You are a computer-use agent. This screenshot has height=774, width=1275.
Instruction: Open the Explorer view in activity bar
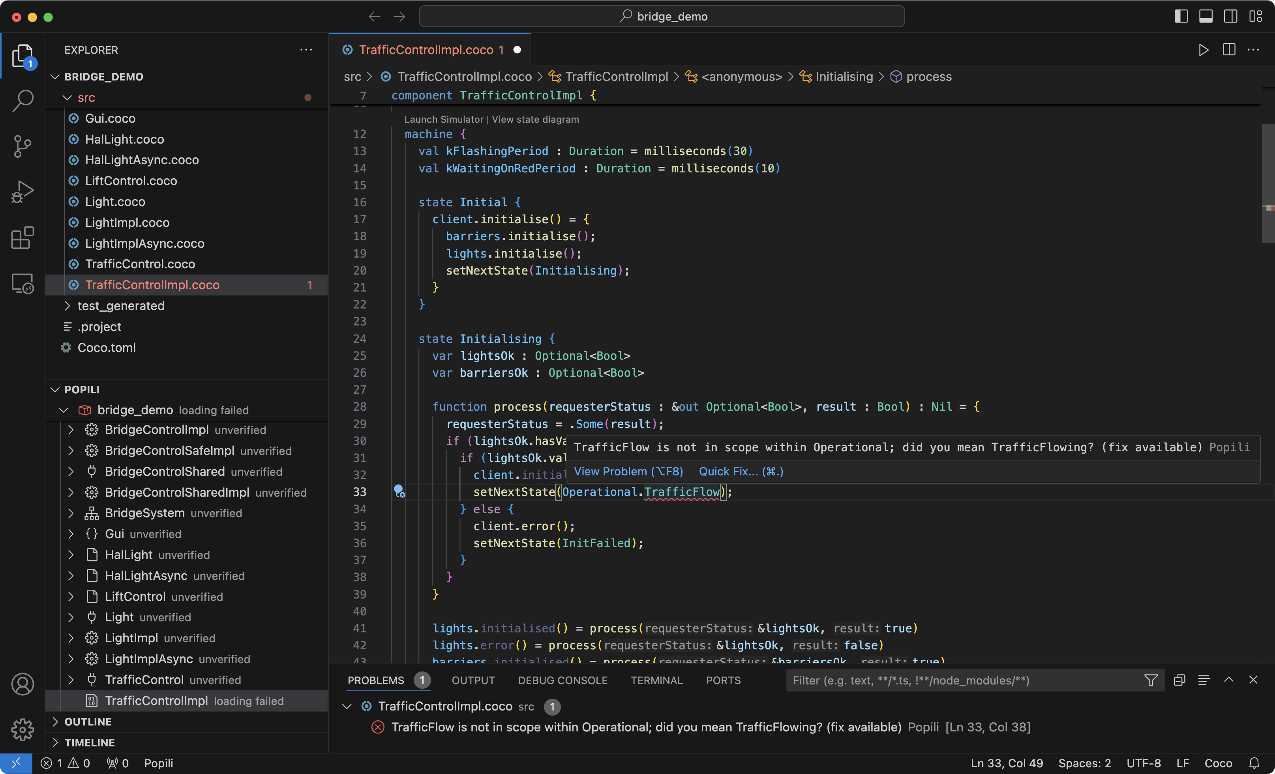[22, 56]
